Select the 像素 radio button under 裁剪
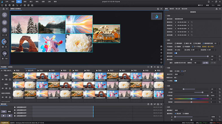 click(x=184, y=113)
